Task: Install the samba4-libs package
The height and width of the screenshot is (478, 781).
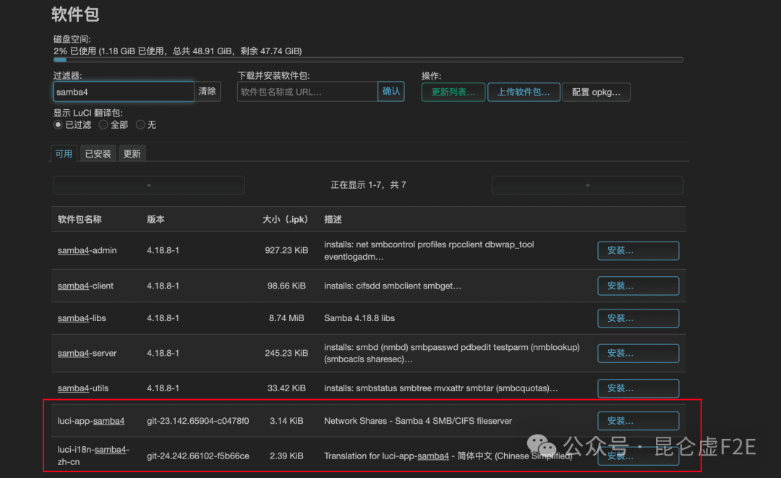Action: pos(638,318)
